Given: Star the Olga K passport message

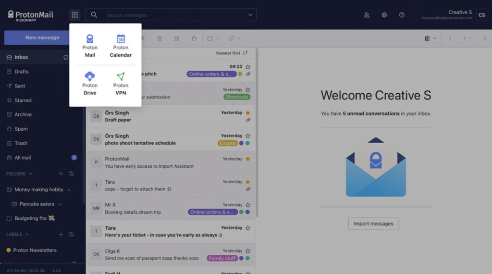Looking at the screenshot, I should 248,251.
